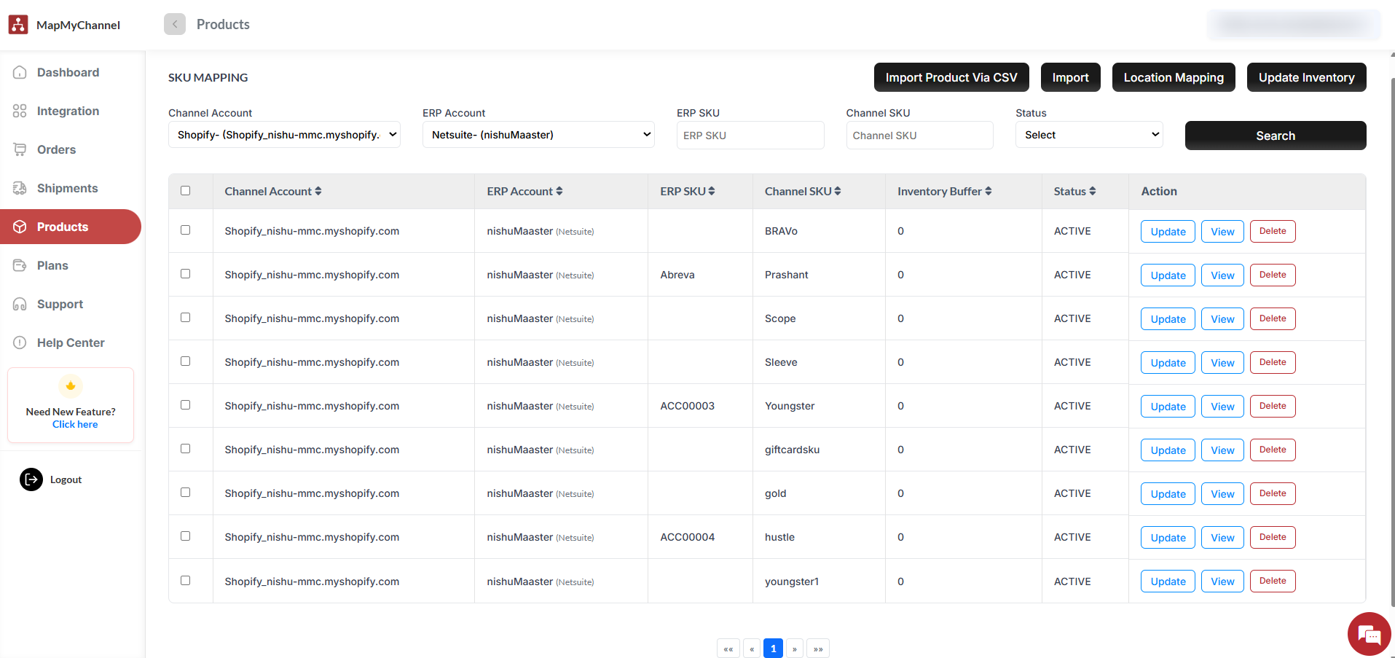Open the Channel Account dropdown

coord(284,135)
